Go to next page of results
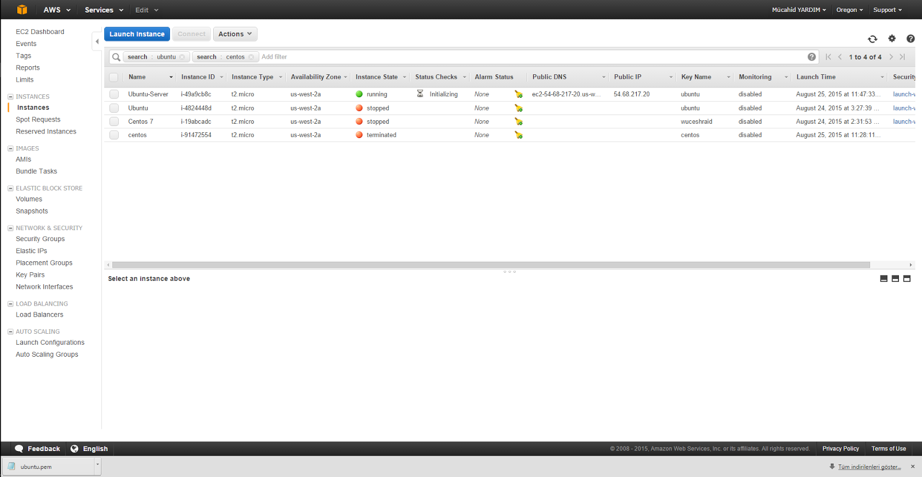922x477 pixels. [x=891, y=57]
